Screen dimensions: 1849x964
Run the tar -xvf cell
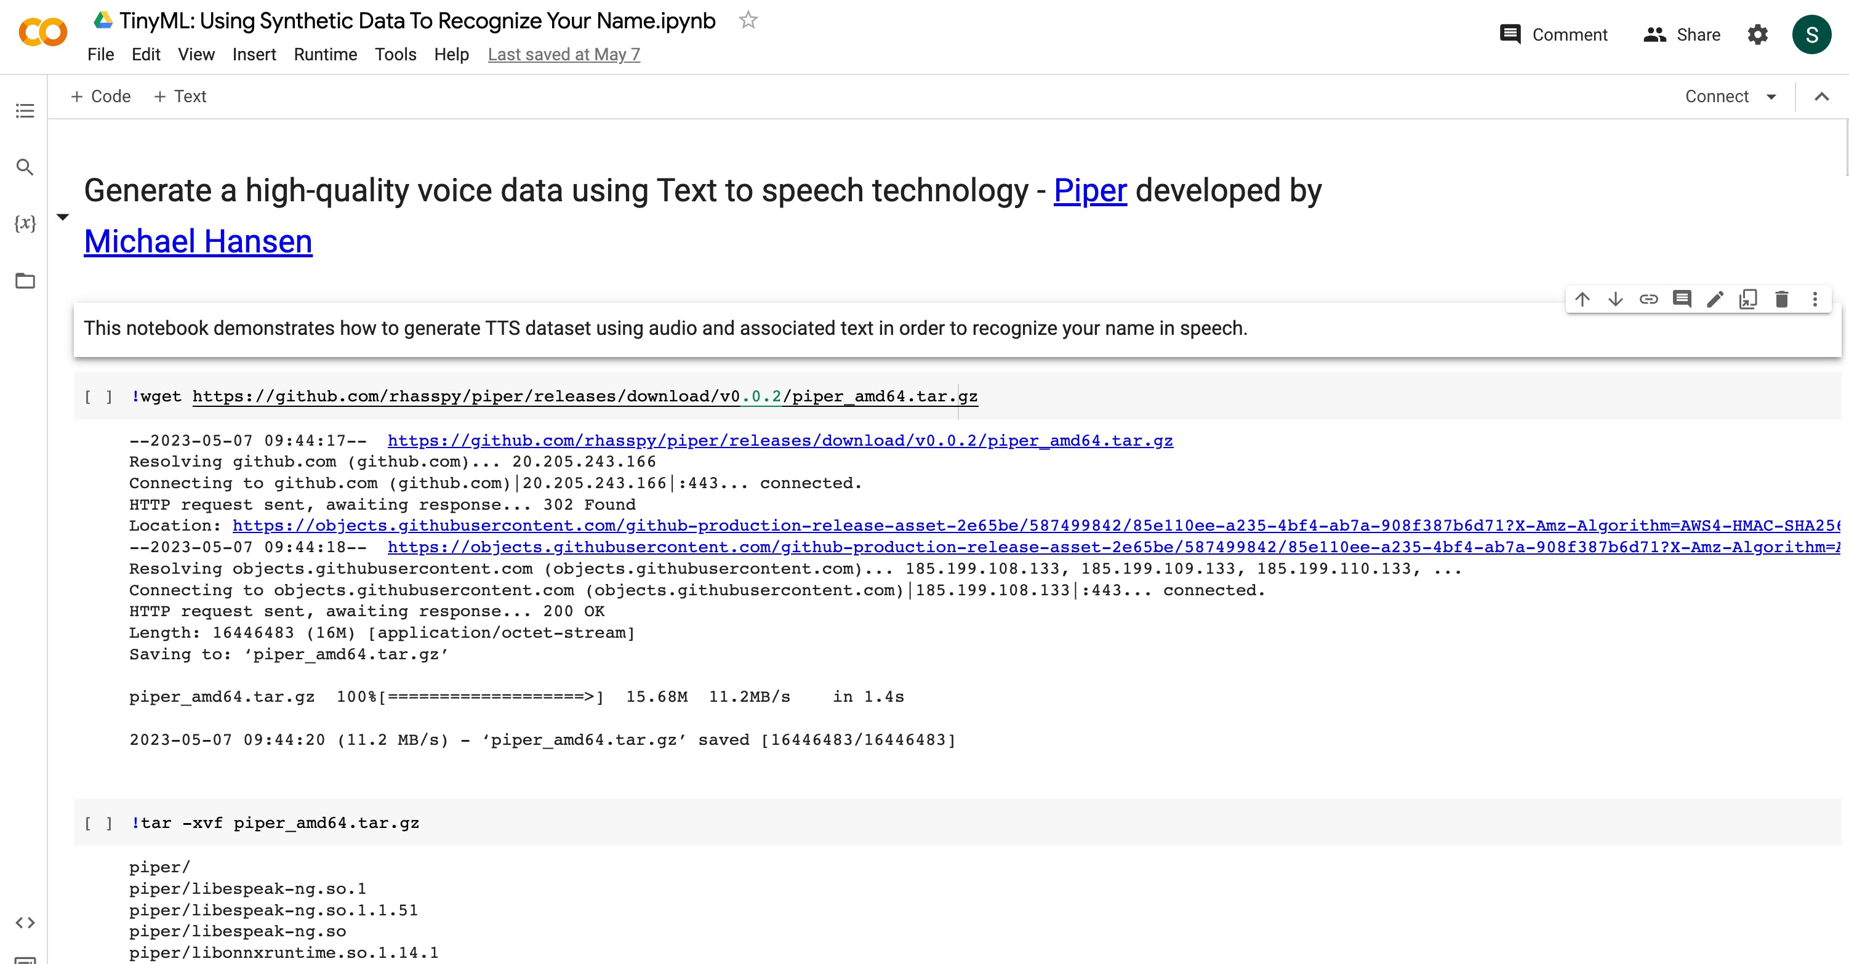click(98, 822)
